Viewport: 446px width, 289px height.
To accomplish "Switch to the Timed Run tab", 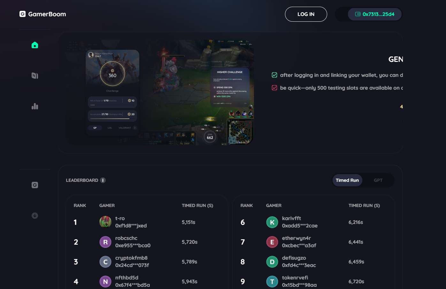I will point(347,180).
